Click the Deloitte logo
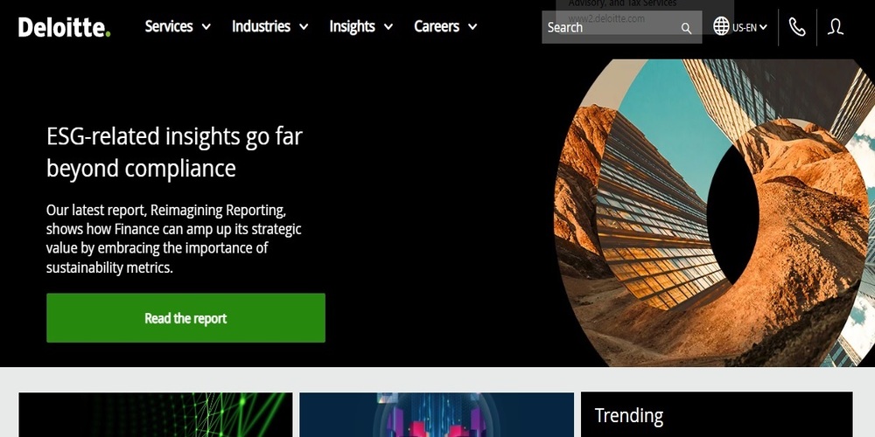The image size is (875, 437). tap(64, 27)
